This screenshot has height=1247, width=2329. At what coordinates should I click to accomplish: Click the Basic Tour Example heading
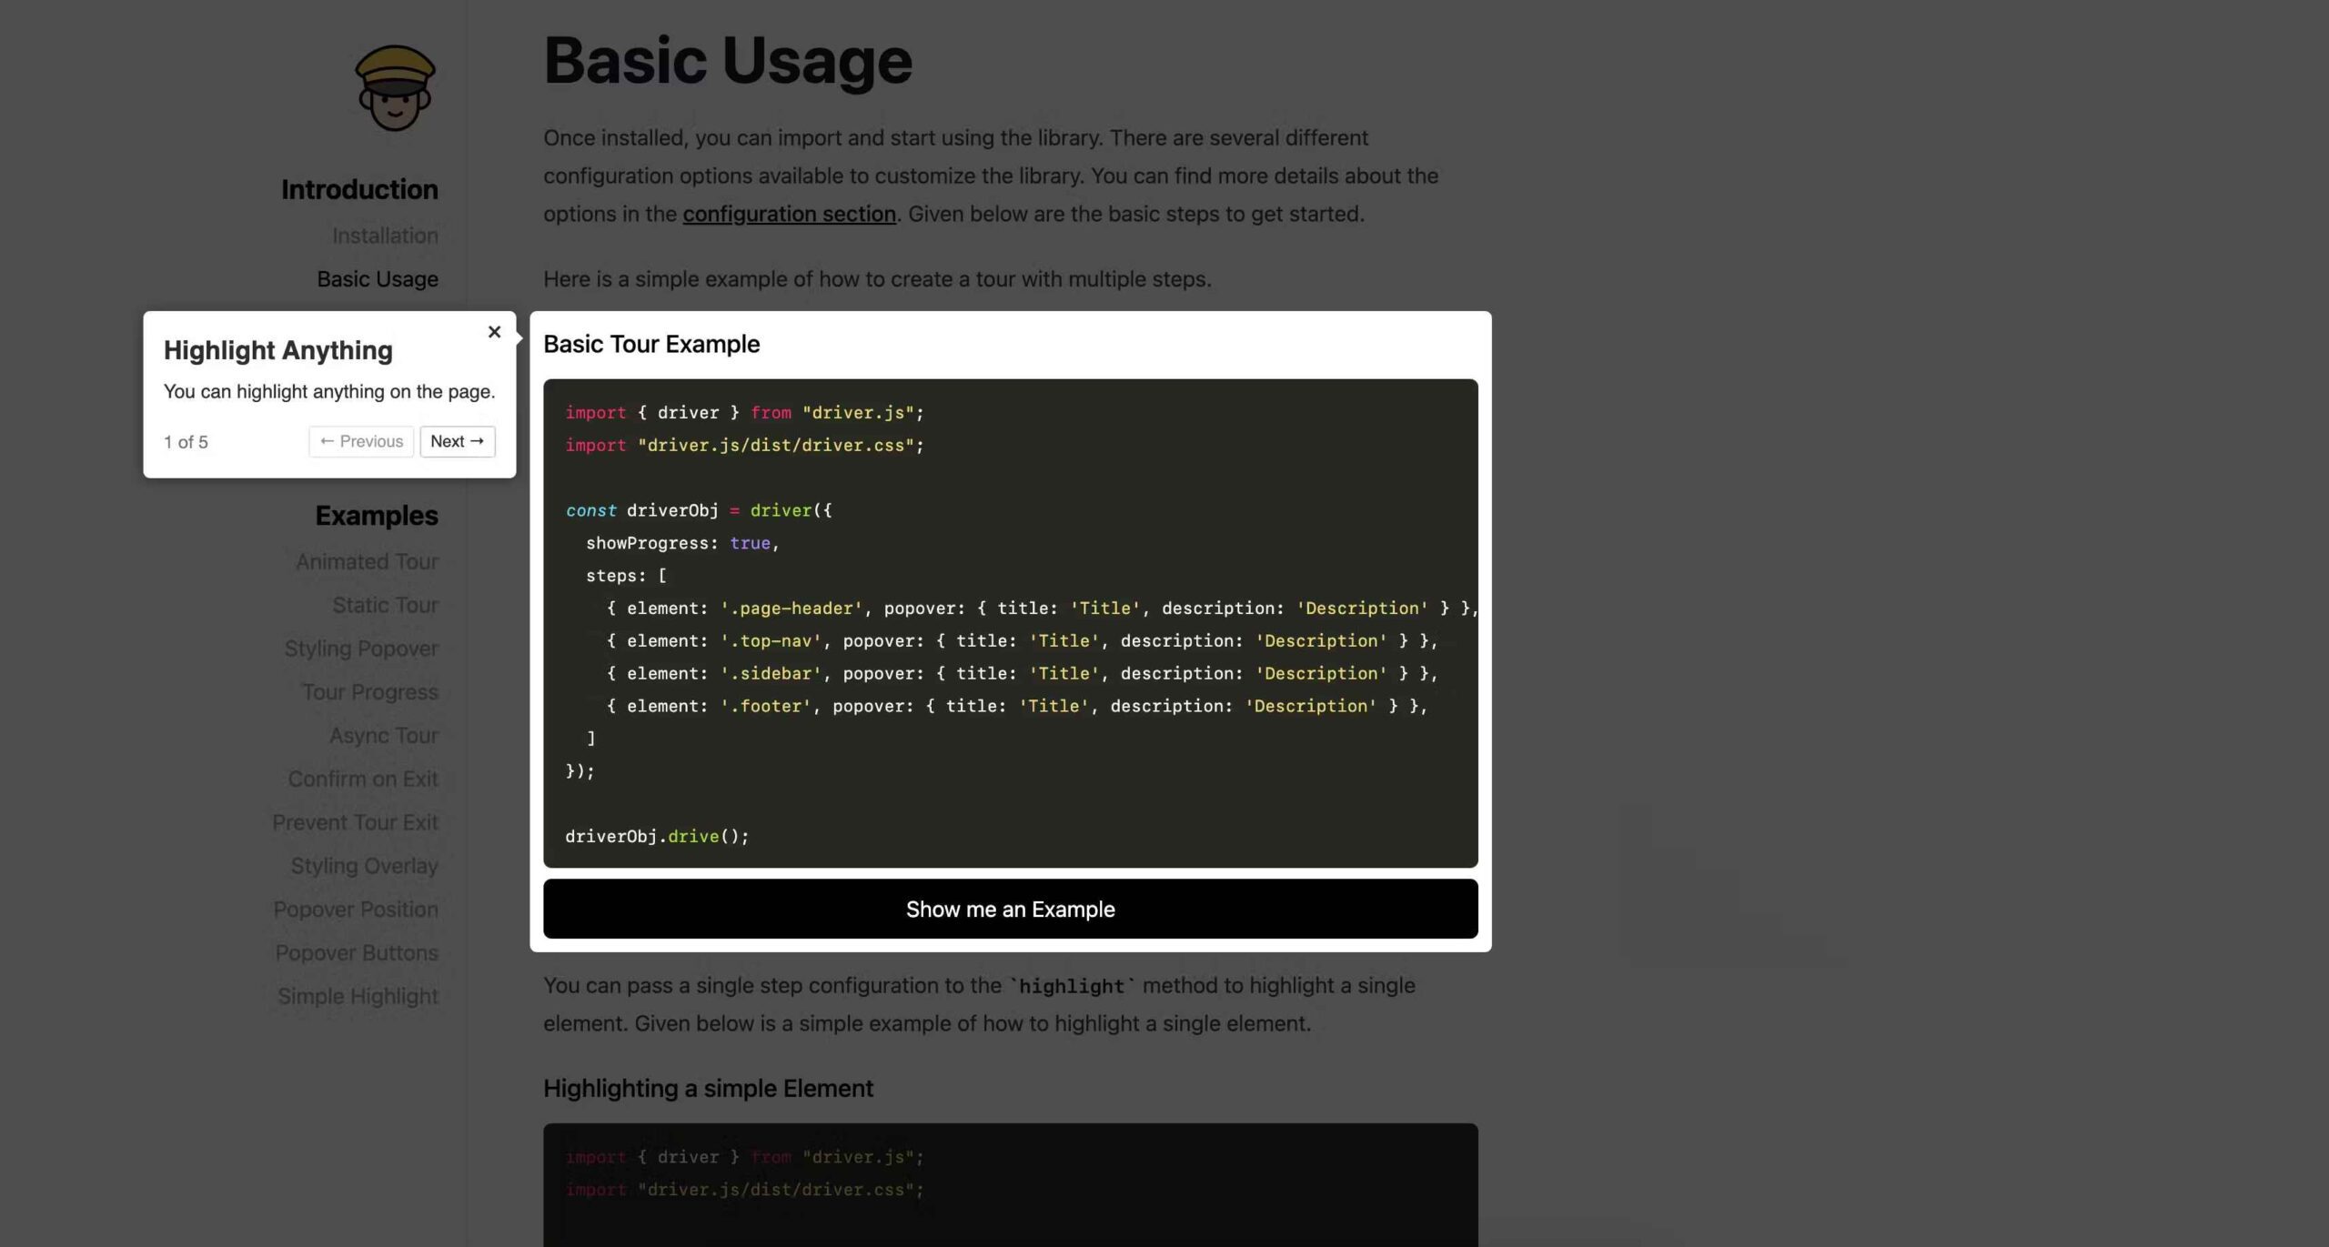[x=651, y=344]
